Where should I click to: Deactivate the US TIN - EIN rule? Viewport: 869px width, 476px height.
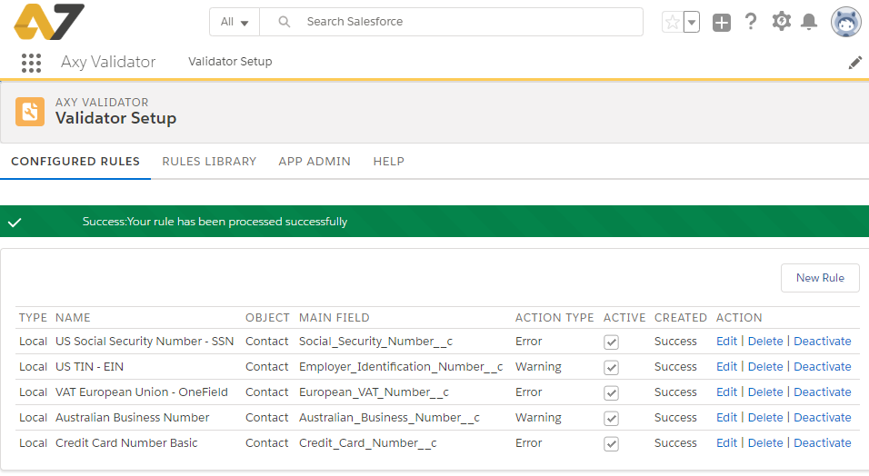click(823, 367)
